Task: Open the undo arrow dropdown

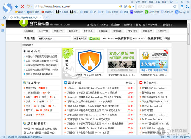Action: coord(31,6)
